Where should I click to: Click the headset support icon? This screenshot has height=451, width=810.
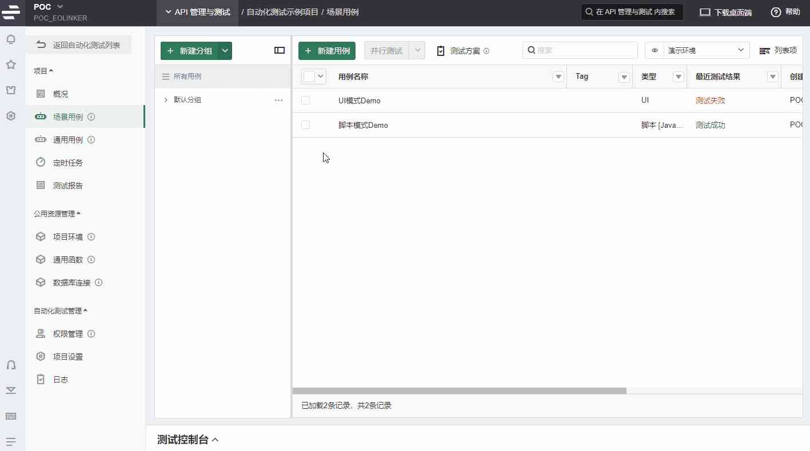[x=11, y=365]
